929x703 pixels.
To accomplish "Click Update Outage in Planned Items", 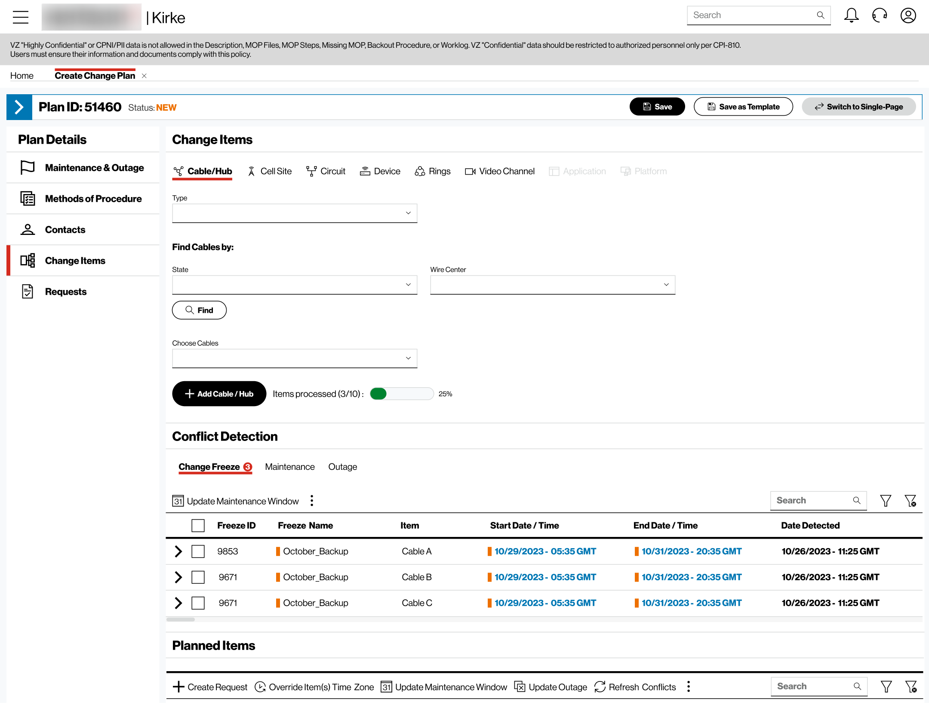I will click(551, 687).
